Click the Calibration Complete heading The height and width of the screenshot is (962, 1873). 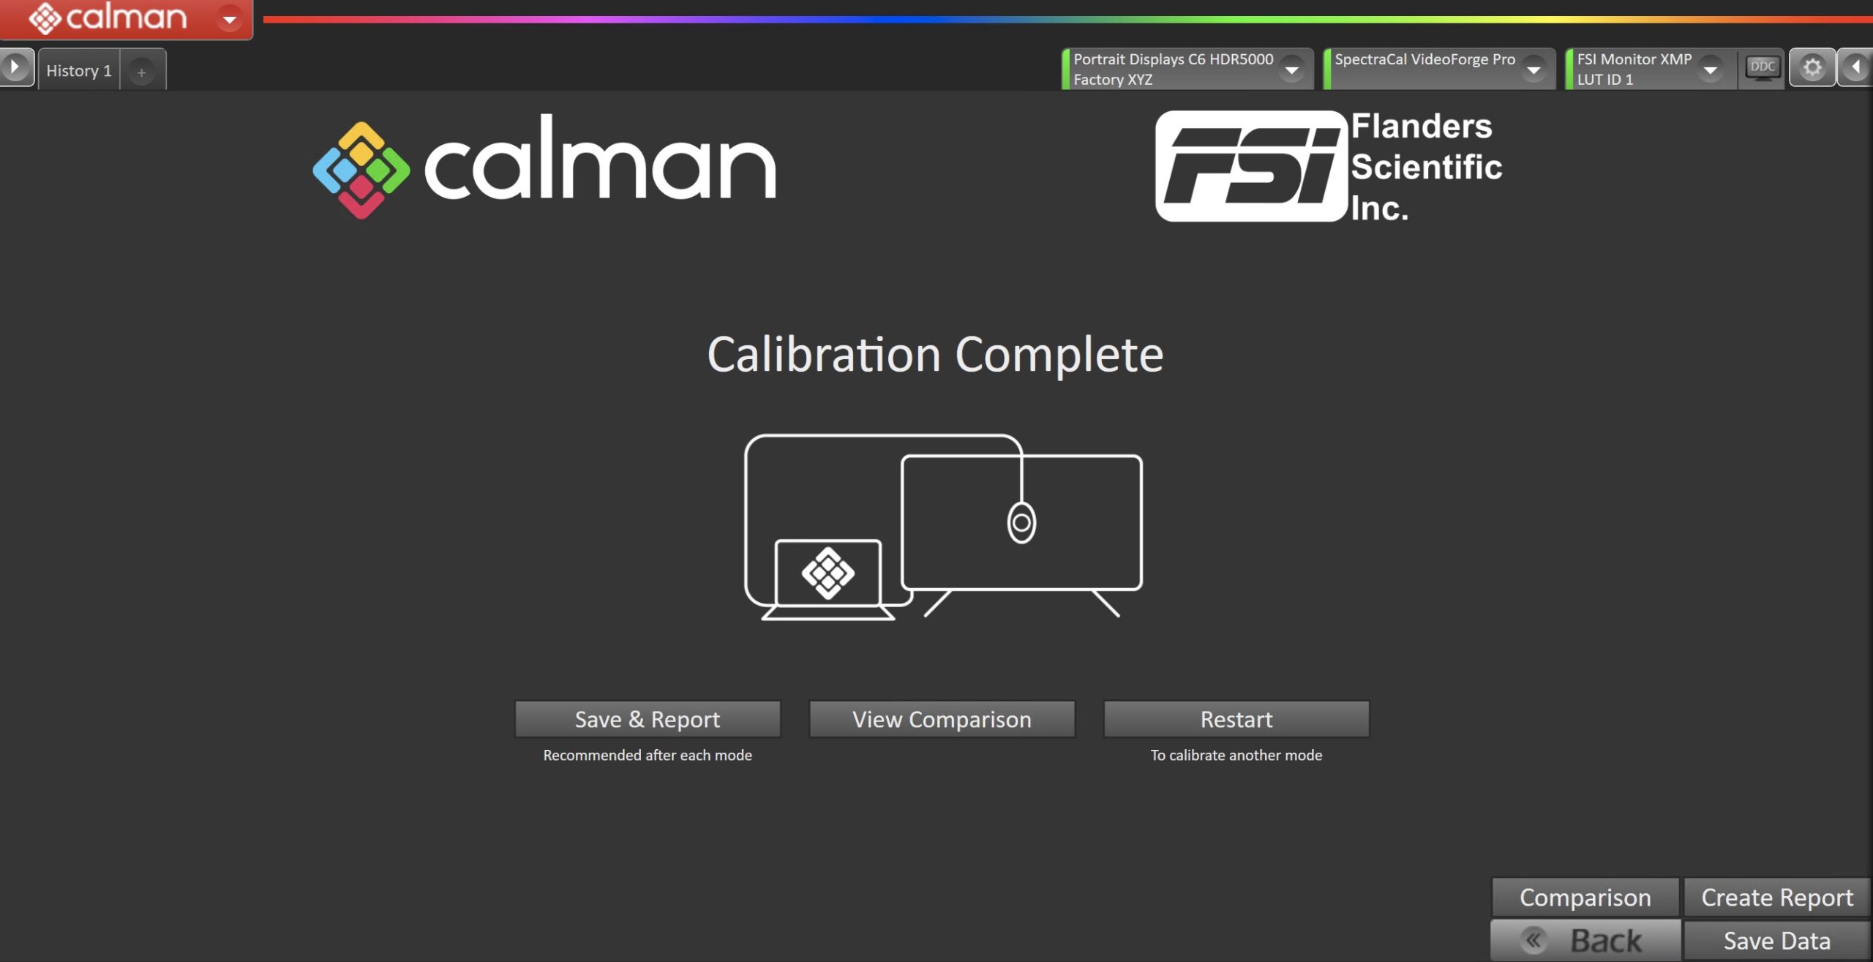935,355
